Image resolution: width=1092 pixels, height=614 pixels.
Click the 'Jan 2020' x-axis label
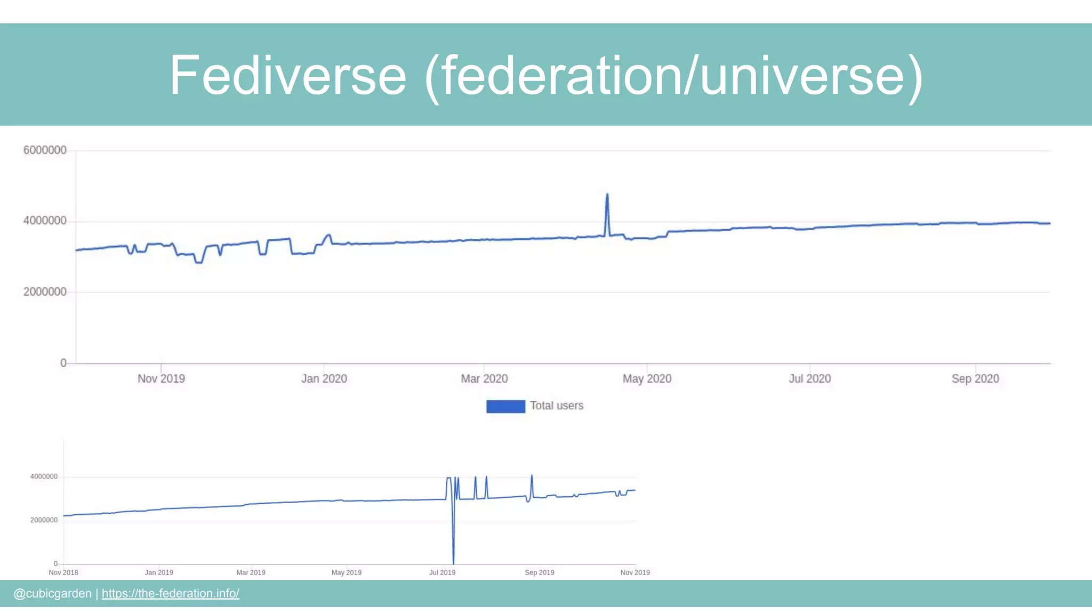324,379
